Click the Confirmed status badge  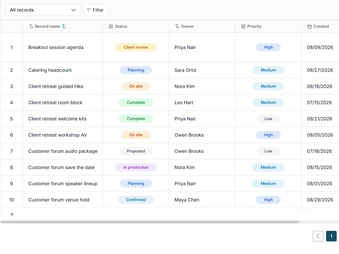tap(136, 199)
